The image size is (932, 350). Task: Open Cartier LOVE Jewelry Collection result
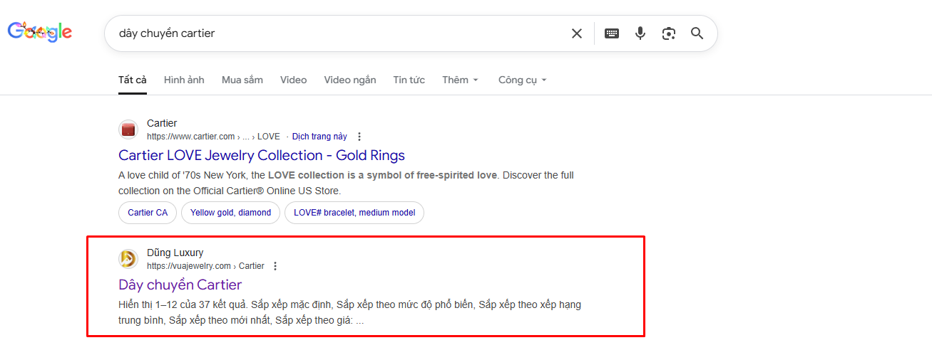click(262, 155)
